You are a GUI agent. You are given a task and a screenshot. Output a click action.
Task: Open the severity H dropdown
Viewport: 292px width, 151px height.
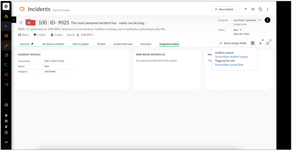[30, 23]
